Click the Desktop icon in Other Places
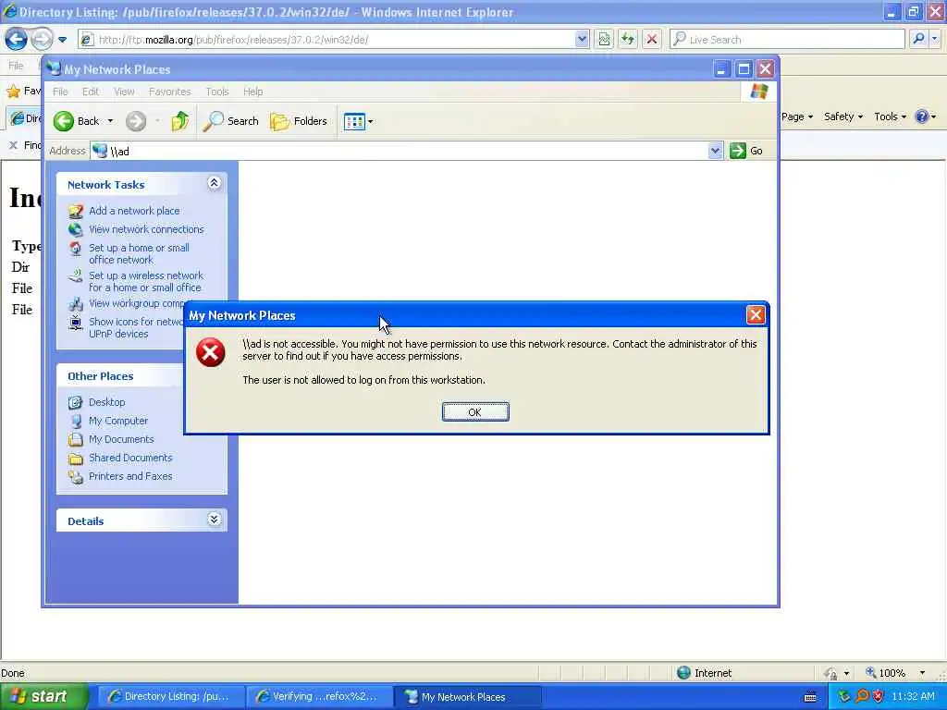This screenshot has width=947, height=710. click(x=76, y=402)
